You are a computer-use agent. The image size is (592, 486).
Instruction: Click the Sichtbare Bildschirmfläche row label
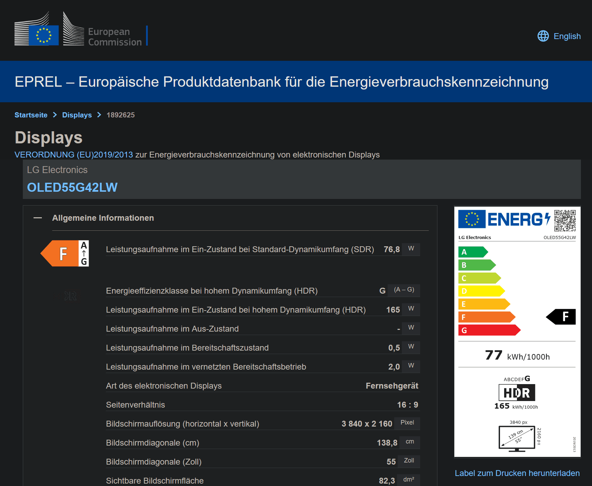[x=155, y=481]
